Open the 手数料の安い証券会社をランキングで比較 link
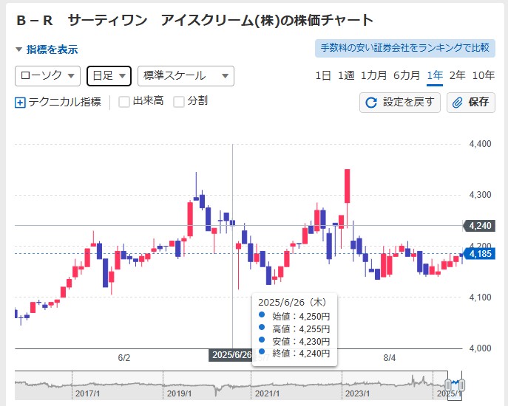The height and width of the screenshot is (406, 508). coord(405,48)
